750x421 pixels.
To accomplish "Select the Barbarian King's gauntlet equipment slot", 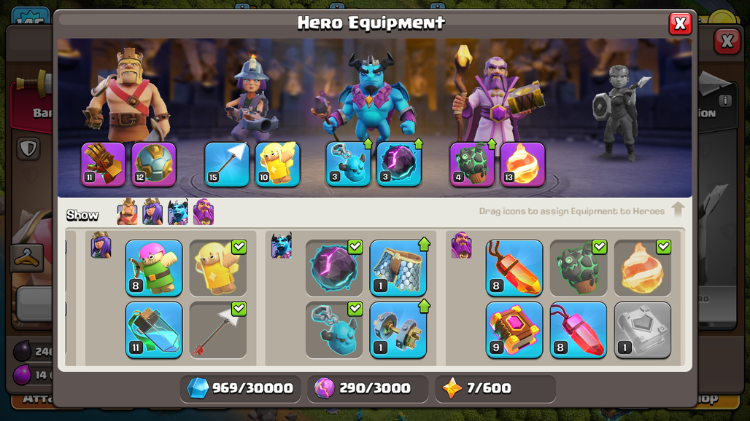I will tap(103, 164).
